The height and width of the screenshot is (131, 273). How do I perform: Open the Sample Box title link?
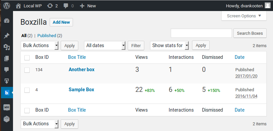[x=81, y=90]
